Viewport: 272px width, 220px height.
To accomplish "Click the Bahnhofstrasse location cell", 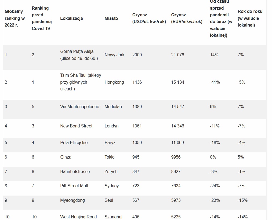I will click(x=75, y=171).
